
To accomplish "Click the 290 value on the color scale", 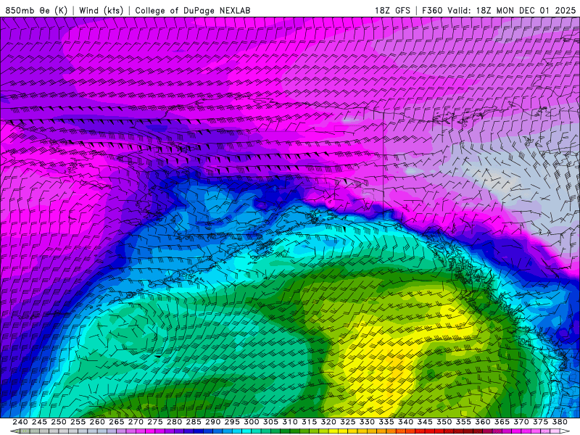I will 212,422.
